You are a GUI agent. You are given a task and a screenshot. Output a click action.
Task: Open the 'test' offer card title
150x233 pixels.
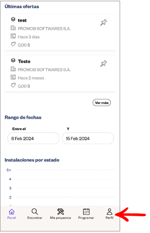(x=22, y=20)
